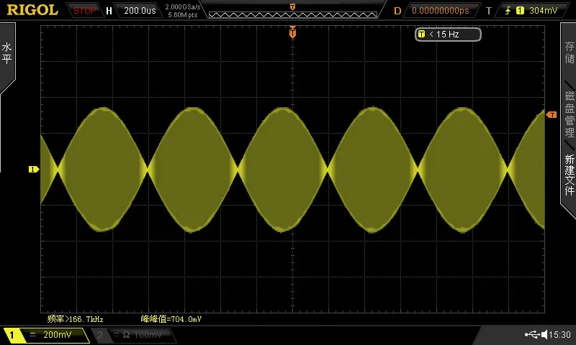Image resolution: width=576 pixels, height=345 pixels.
Task: Select the orange trigger position marker atop grid
Action: pos(292,32)
